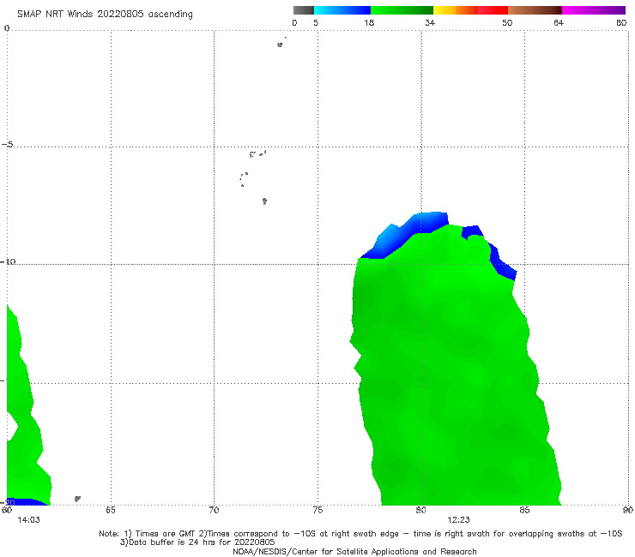635x557 pixels.
Task: Click the title 'SMAP NRT Winds 20220805 ascending'
Action: click(105, 15)
